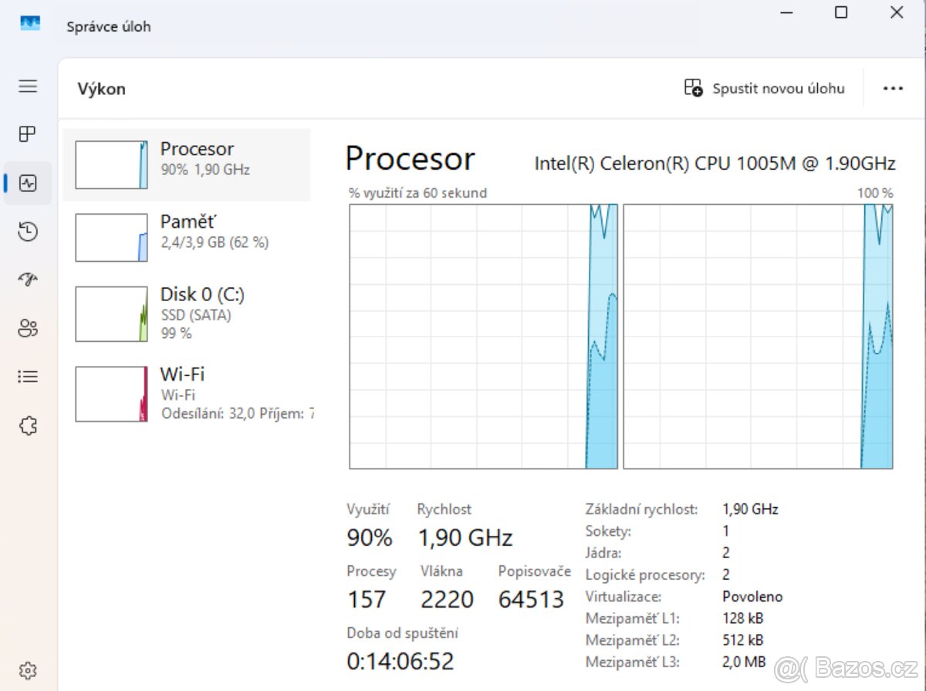Screen dimensions: 926x691
Task: Switch to the Processes view in sidebar
Action: pyautogui.click(x=28, y=134)
